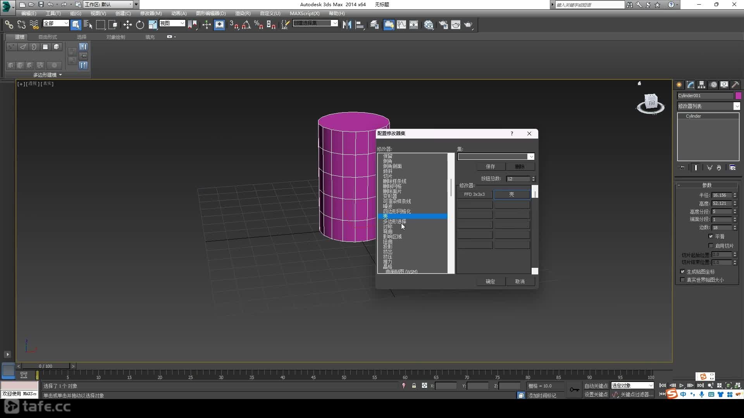Select the Rotate tool in main toolbar
The image size is (744, 418).
point(140,25)
